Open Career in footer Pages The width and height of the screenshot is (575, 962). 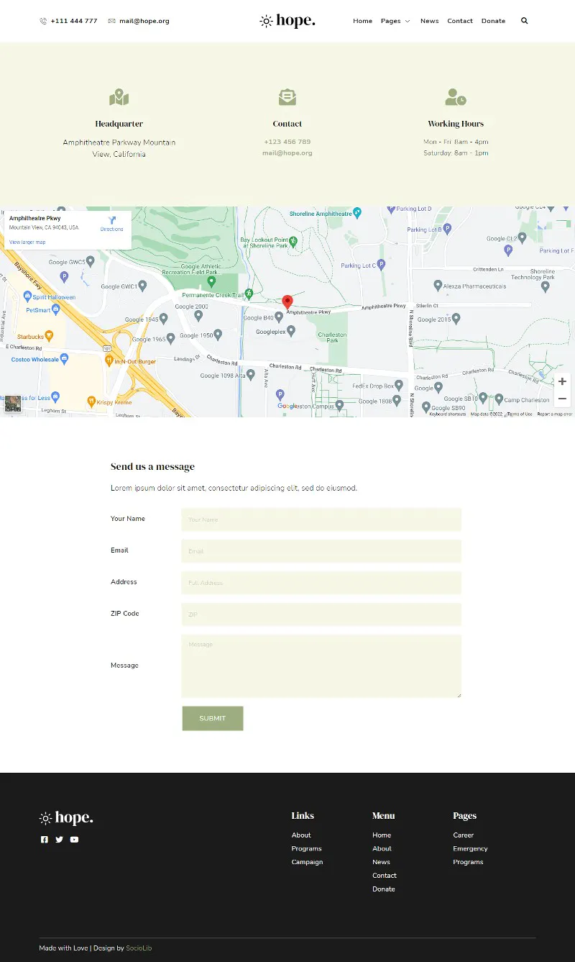click(x=464, y=835)
